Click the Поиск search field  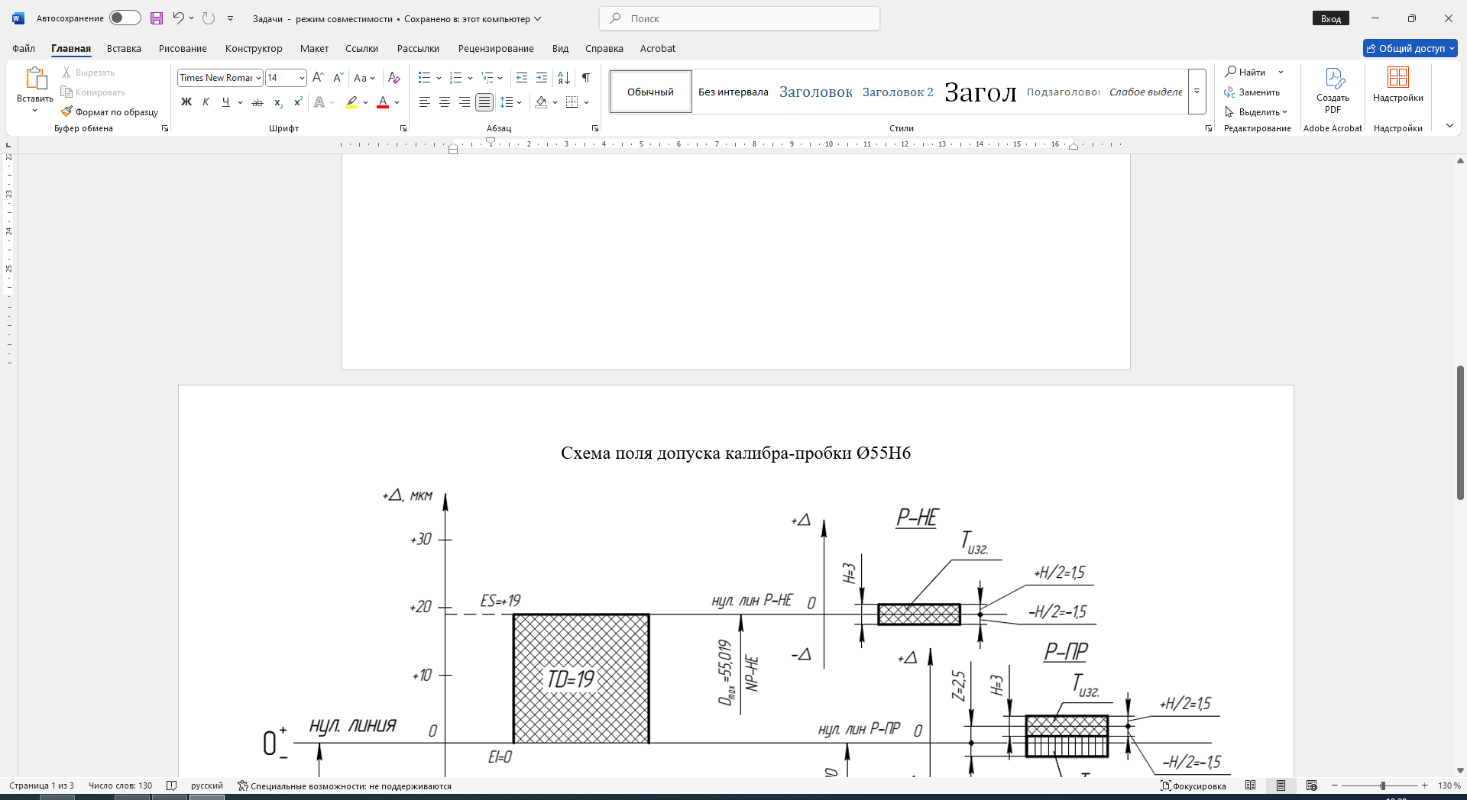point(740,18)
